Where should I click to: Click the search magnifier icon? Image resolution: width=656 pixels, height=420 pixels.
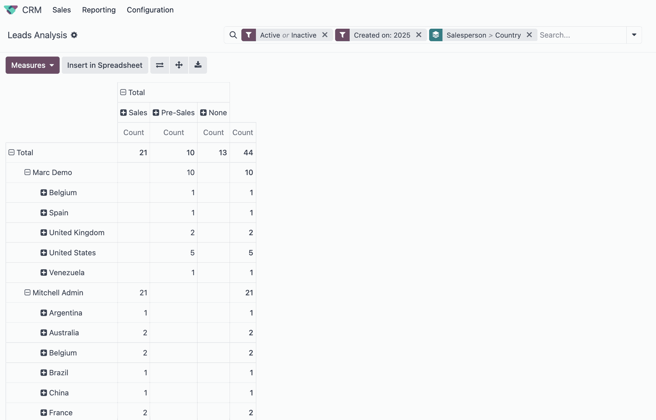(233, 35)
